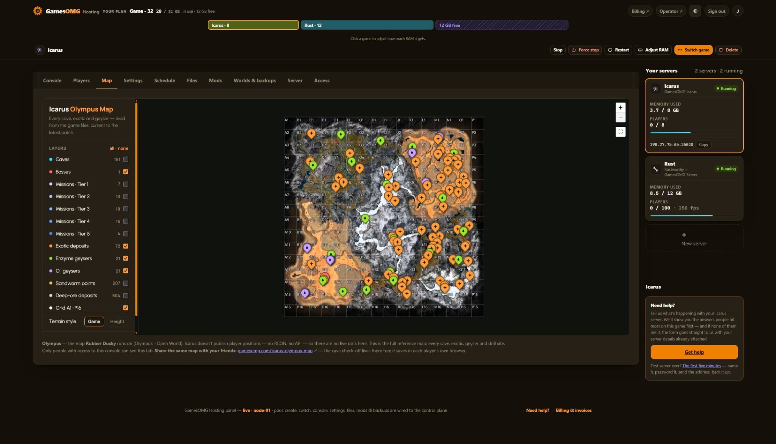Uncheck the Grid A1–P16 checkbox

pos(126,308)
